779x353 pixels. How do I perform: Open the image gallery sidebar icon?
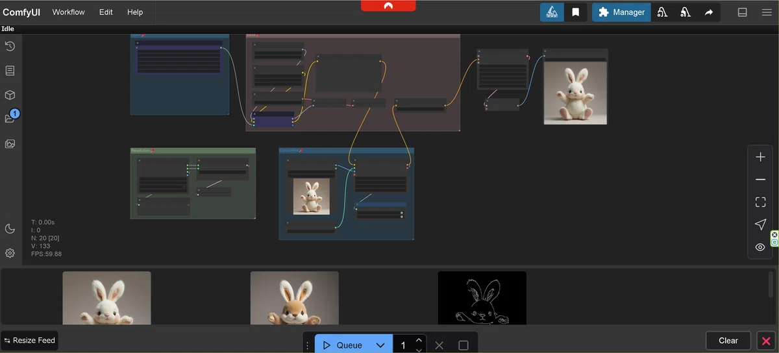click(x=10, y=143)
